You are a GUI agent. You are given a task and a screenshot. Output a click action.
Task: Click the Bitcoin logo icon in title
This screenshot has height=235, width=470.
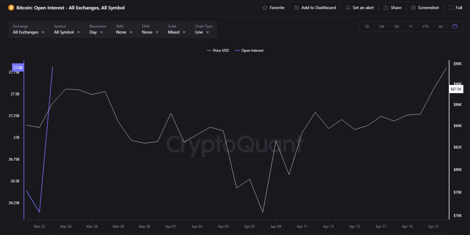click(11, 8)
